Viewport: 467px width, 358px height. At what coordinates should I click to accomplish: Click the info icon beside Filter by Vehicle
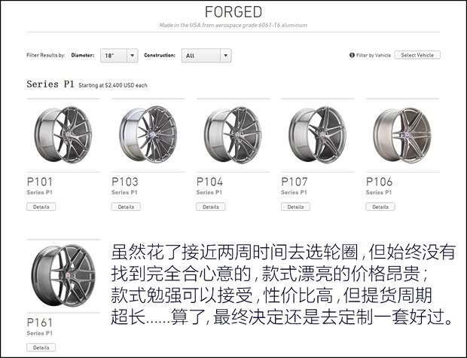[352, 55]
